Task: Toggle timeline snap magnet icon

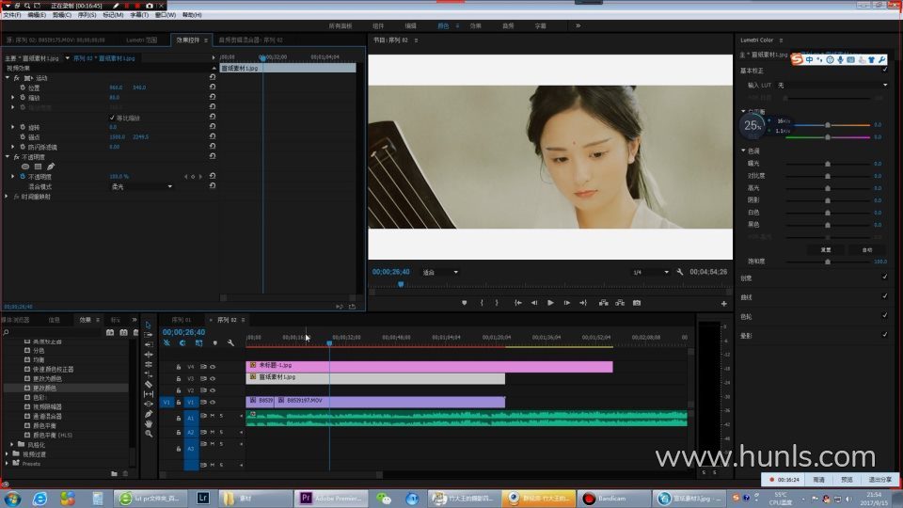Action: tap(182, 343)
